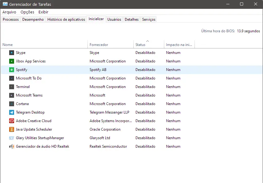
Task: Select the Microsoft Teams row
Action: [x=29, y=95]
